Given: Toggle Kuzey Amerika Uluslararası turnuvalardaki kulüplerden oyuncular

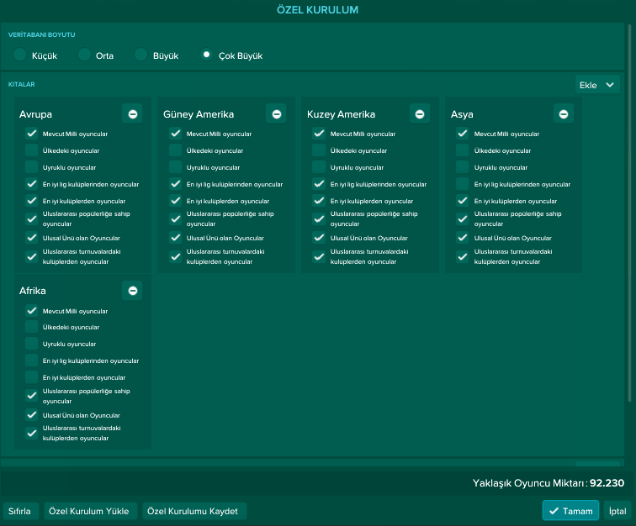Looking at the screenshot, I should [319, 256].
